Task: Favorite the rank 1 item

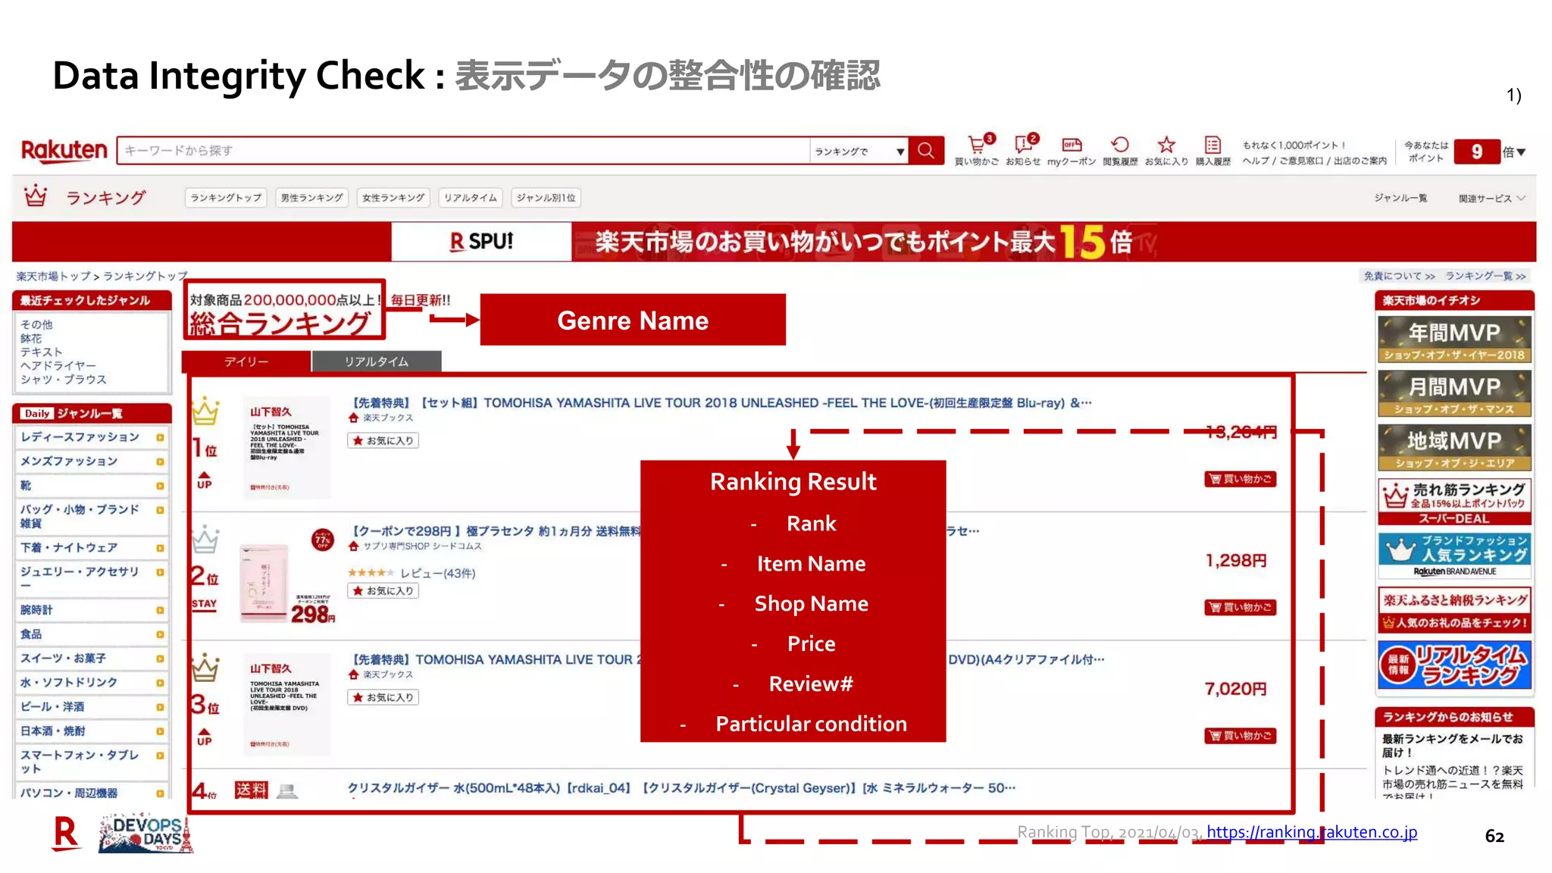Action: click(383, 440)
